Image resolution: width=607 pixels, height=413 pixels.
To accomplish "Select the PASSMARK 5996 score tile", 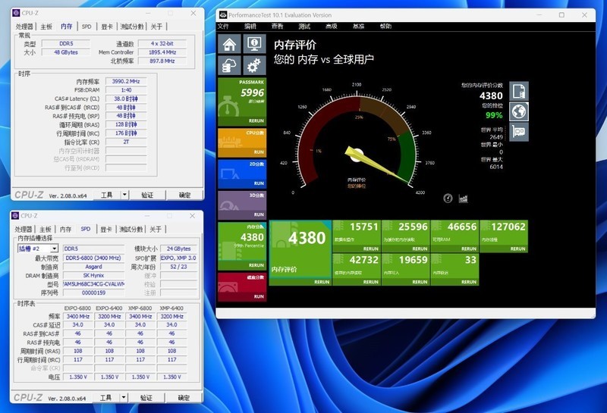I will click(242, 102).
